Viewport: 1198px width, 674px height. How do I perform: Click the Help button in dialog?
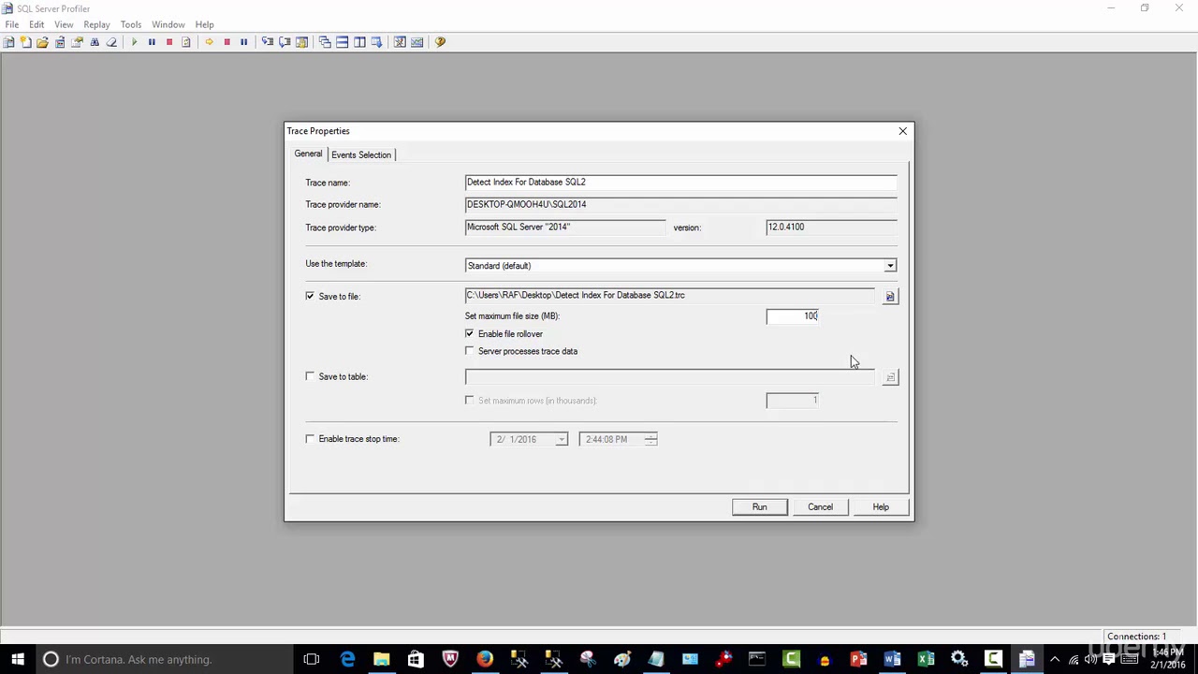click(881, 506)
